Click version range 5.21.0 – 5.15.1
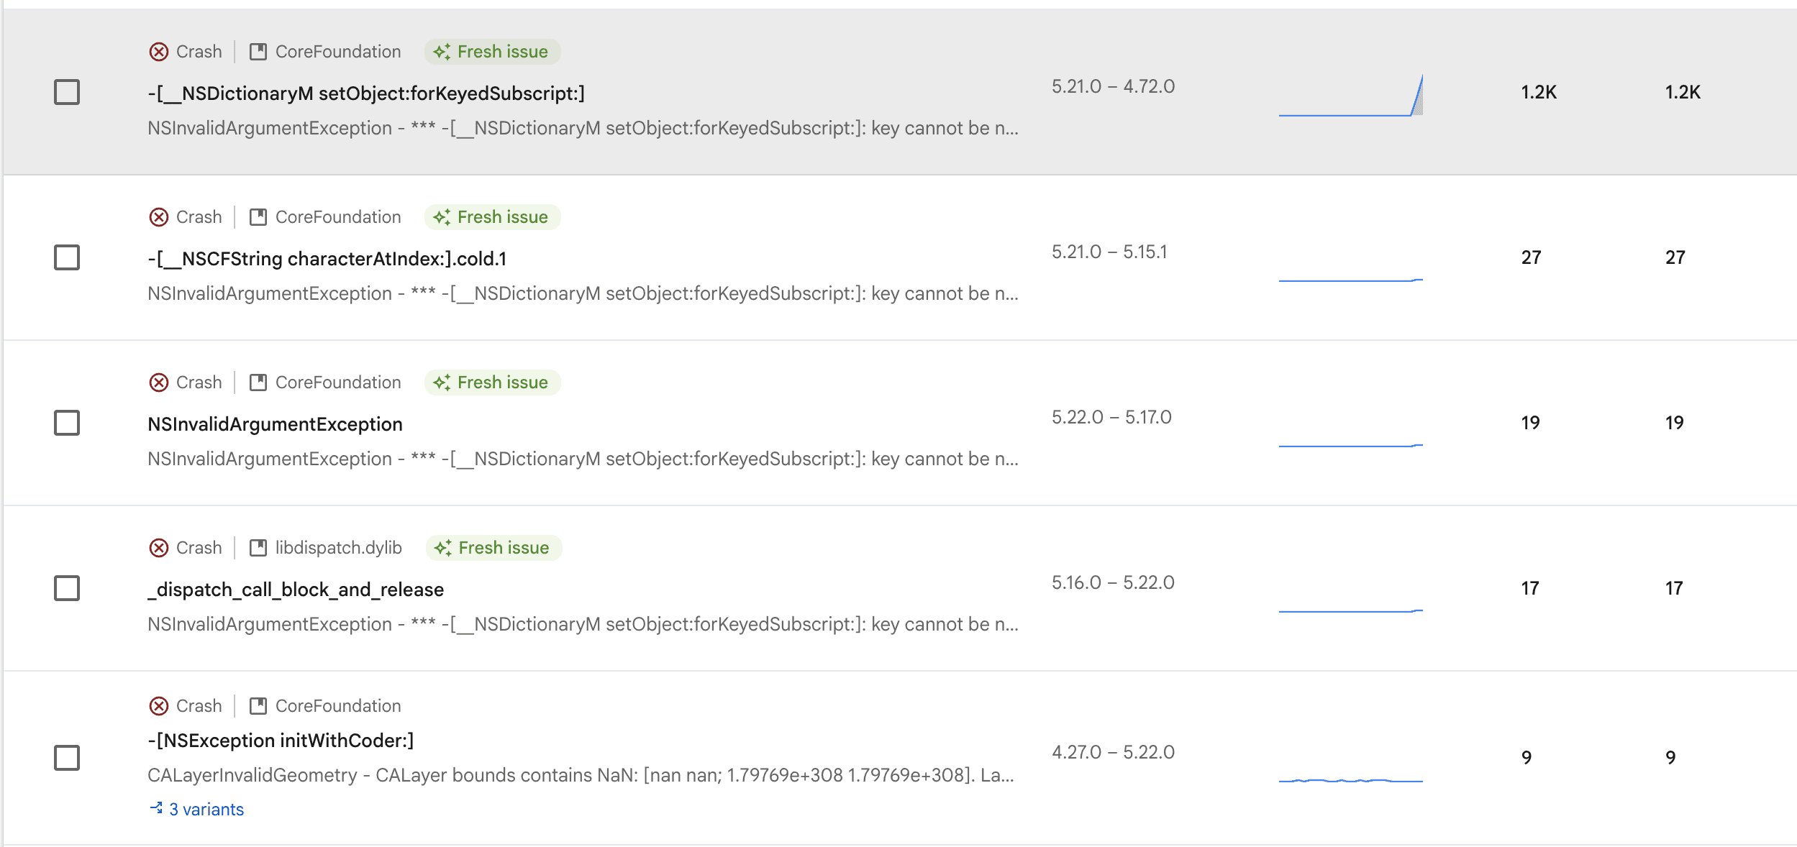 click(1109, 252)
